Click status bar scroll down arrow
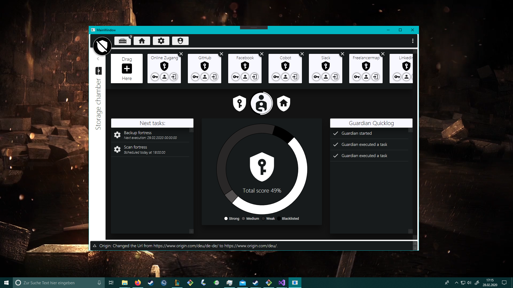 pos(415,248)
